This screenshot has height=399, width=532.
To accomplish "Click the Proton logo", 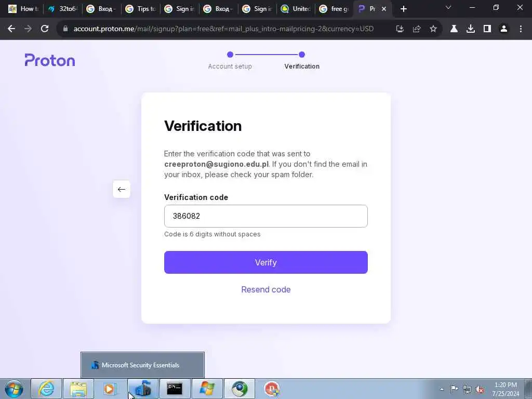I will tap(50, 60).
